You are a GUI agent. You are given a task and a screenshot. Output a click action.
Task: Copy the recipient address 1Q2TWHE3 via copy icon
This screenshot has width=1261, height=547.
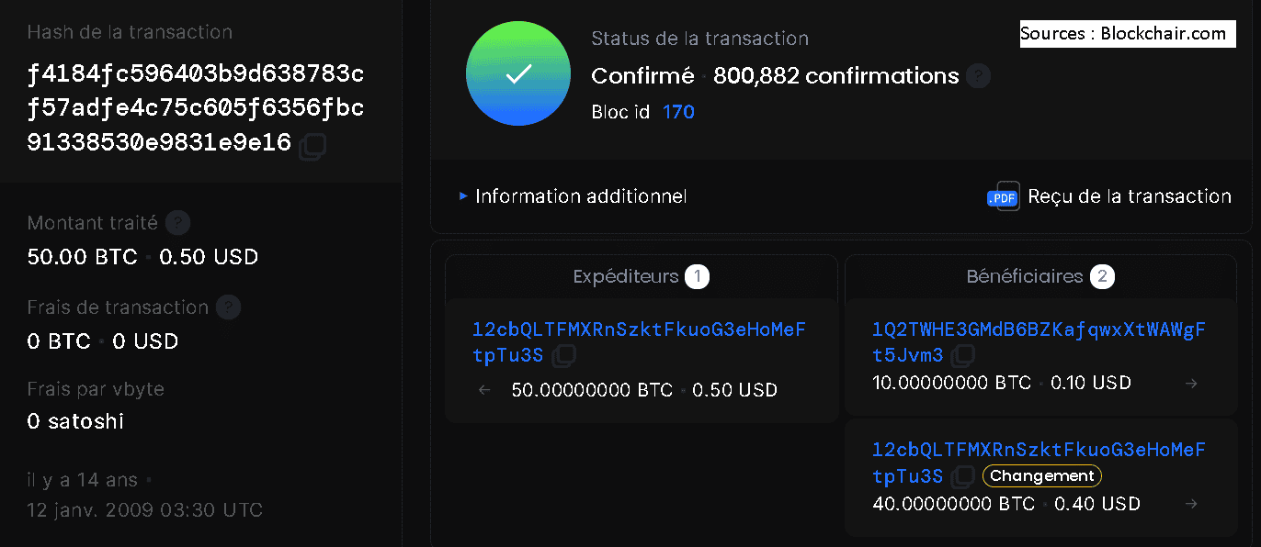click(963, 355)
